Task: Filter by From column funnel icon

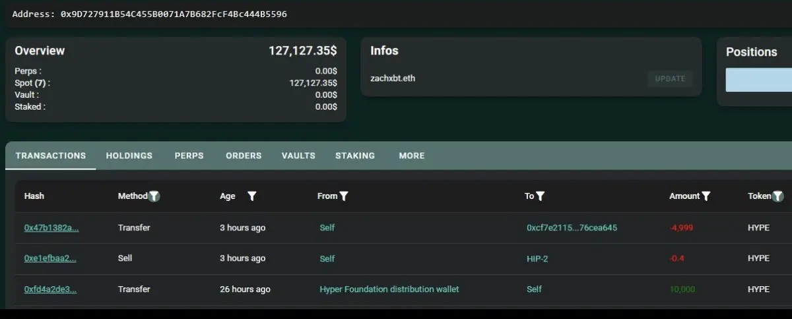Action: pos(344,196)
